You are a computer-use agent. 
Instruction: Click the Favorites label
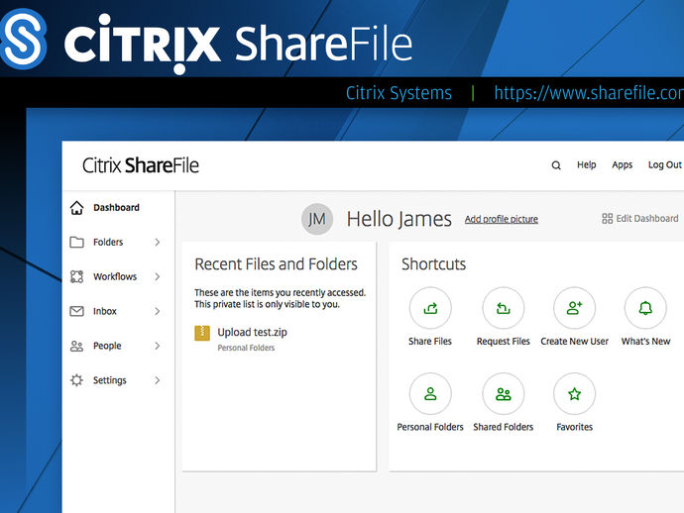coord(574,427)
